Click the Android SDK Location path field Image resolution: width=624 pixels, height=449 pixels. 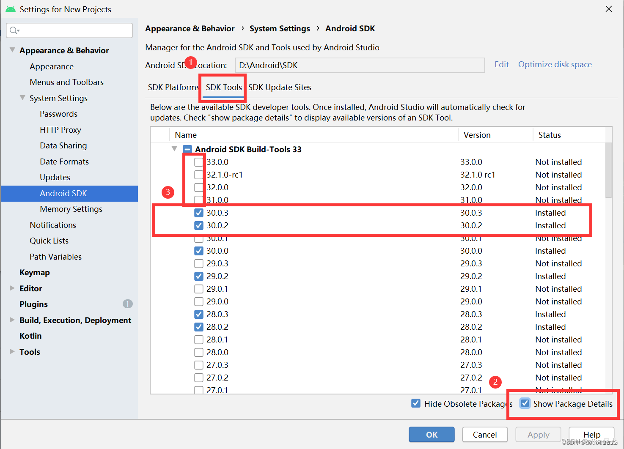tap(360, 65)
